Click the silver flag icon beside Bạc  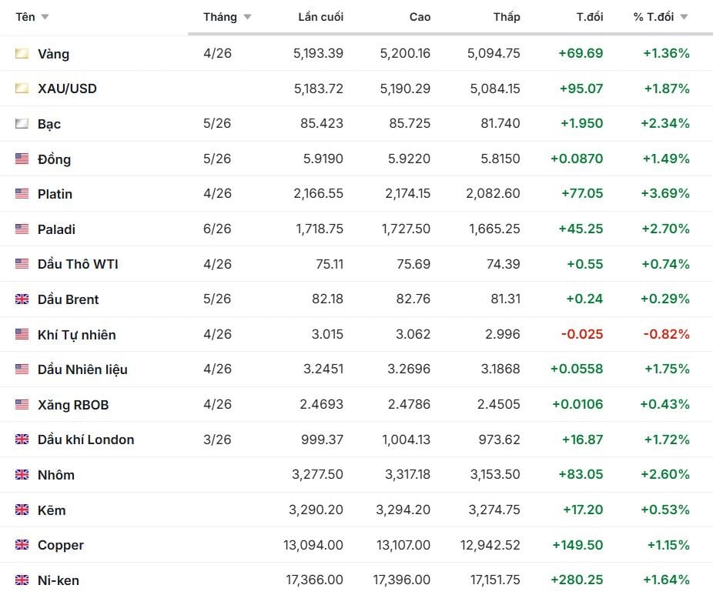(22, 124)
